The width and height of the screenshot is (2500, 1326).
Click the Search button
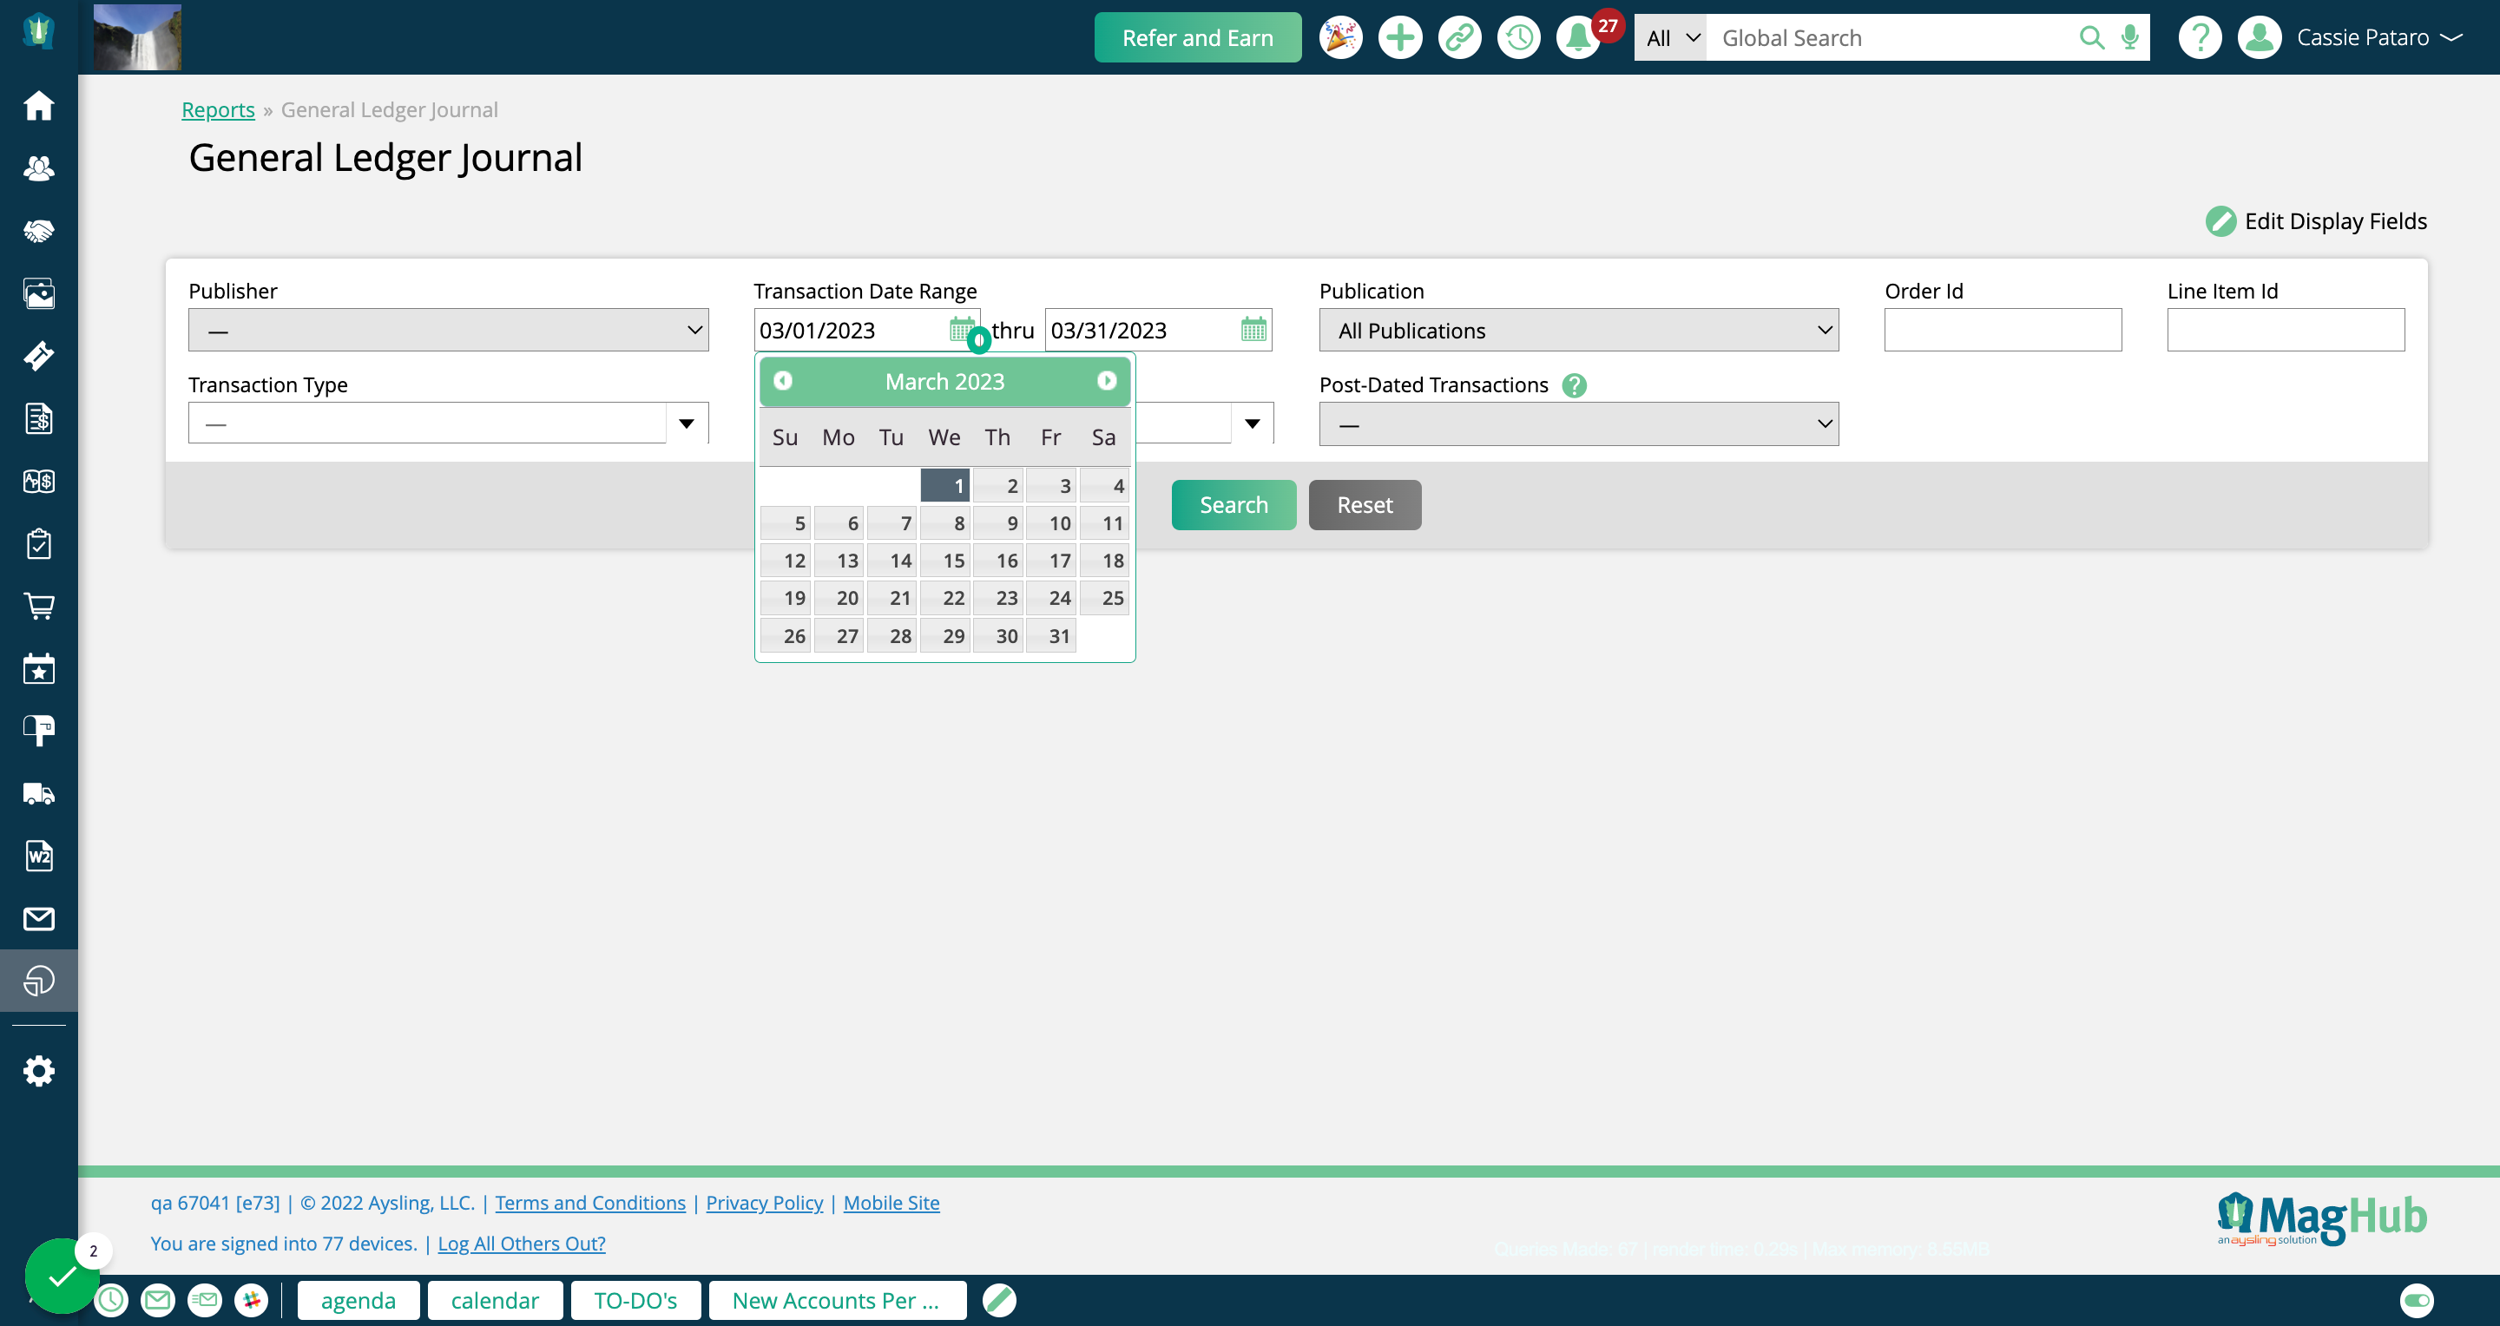1234,504
